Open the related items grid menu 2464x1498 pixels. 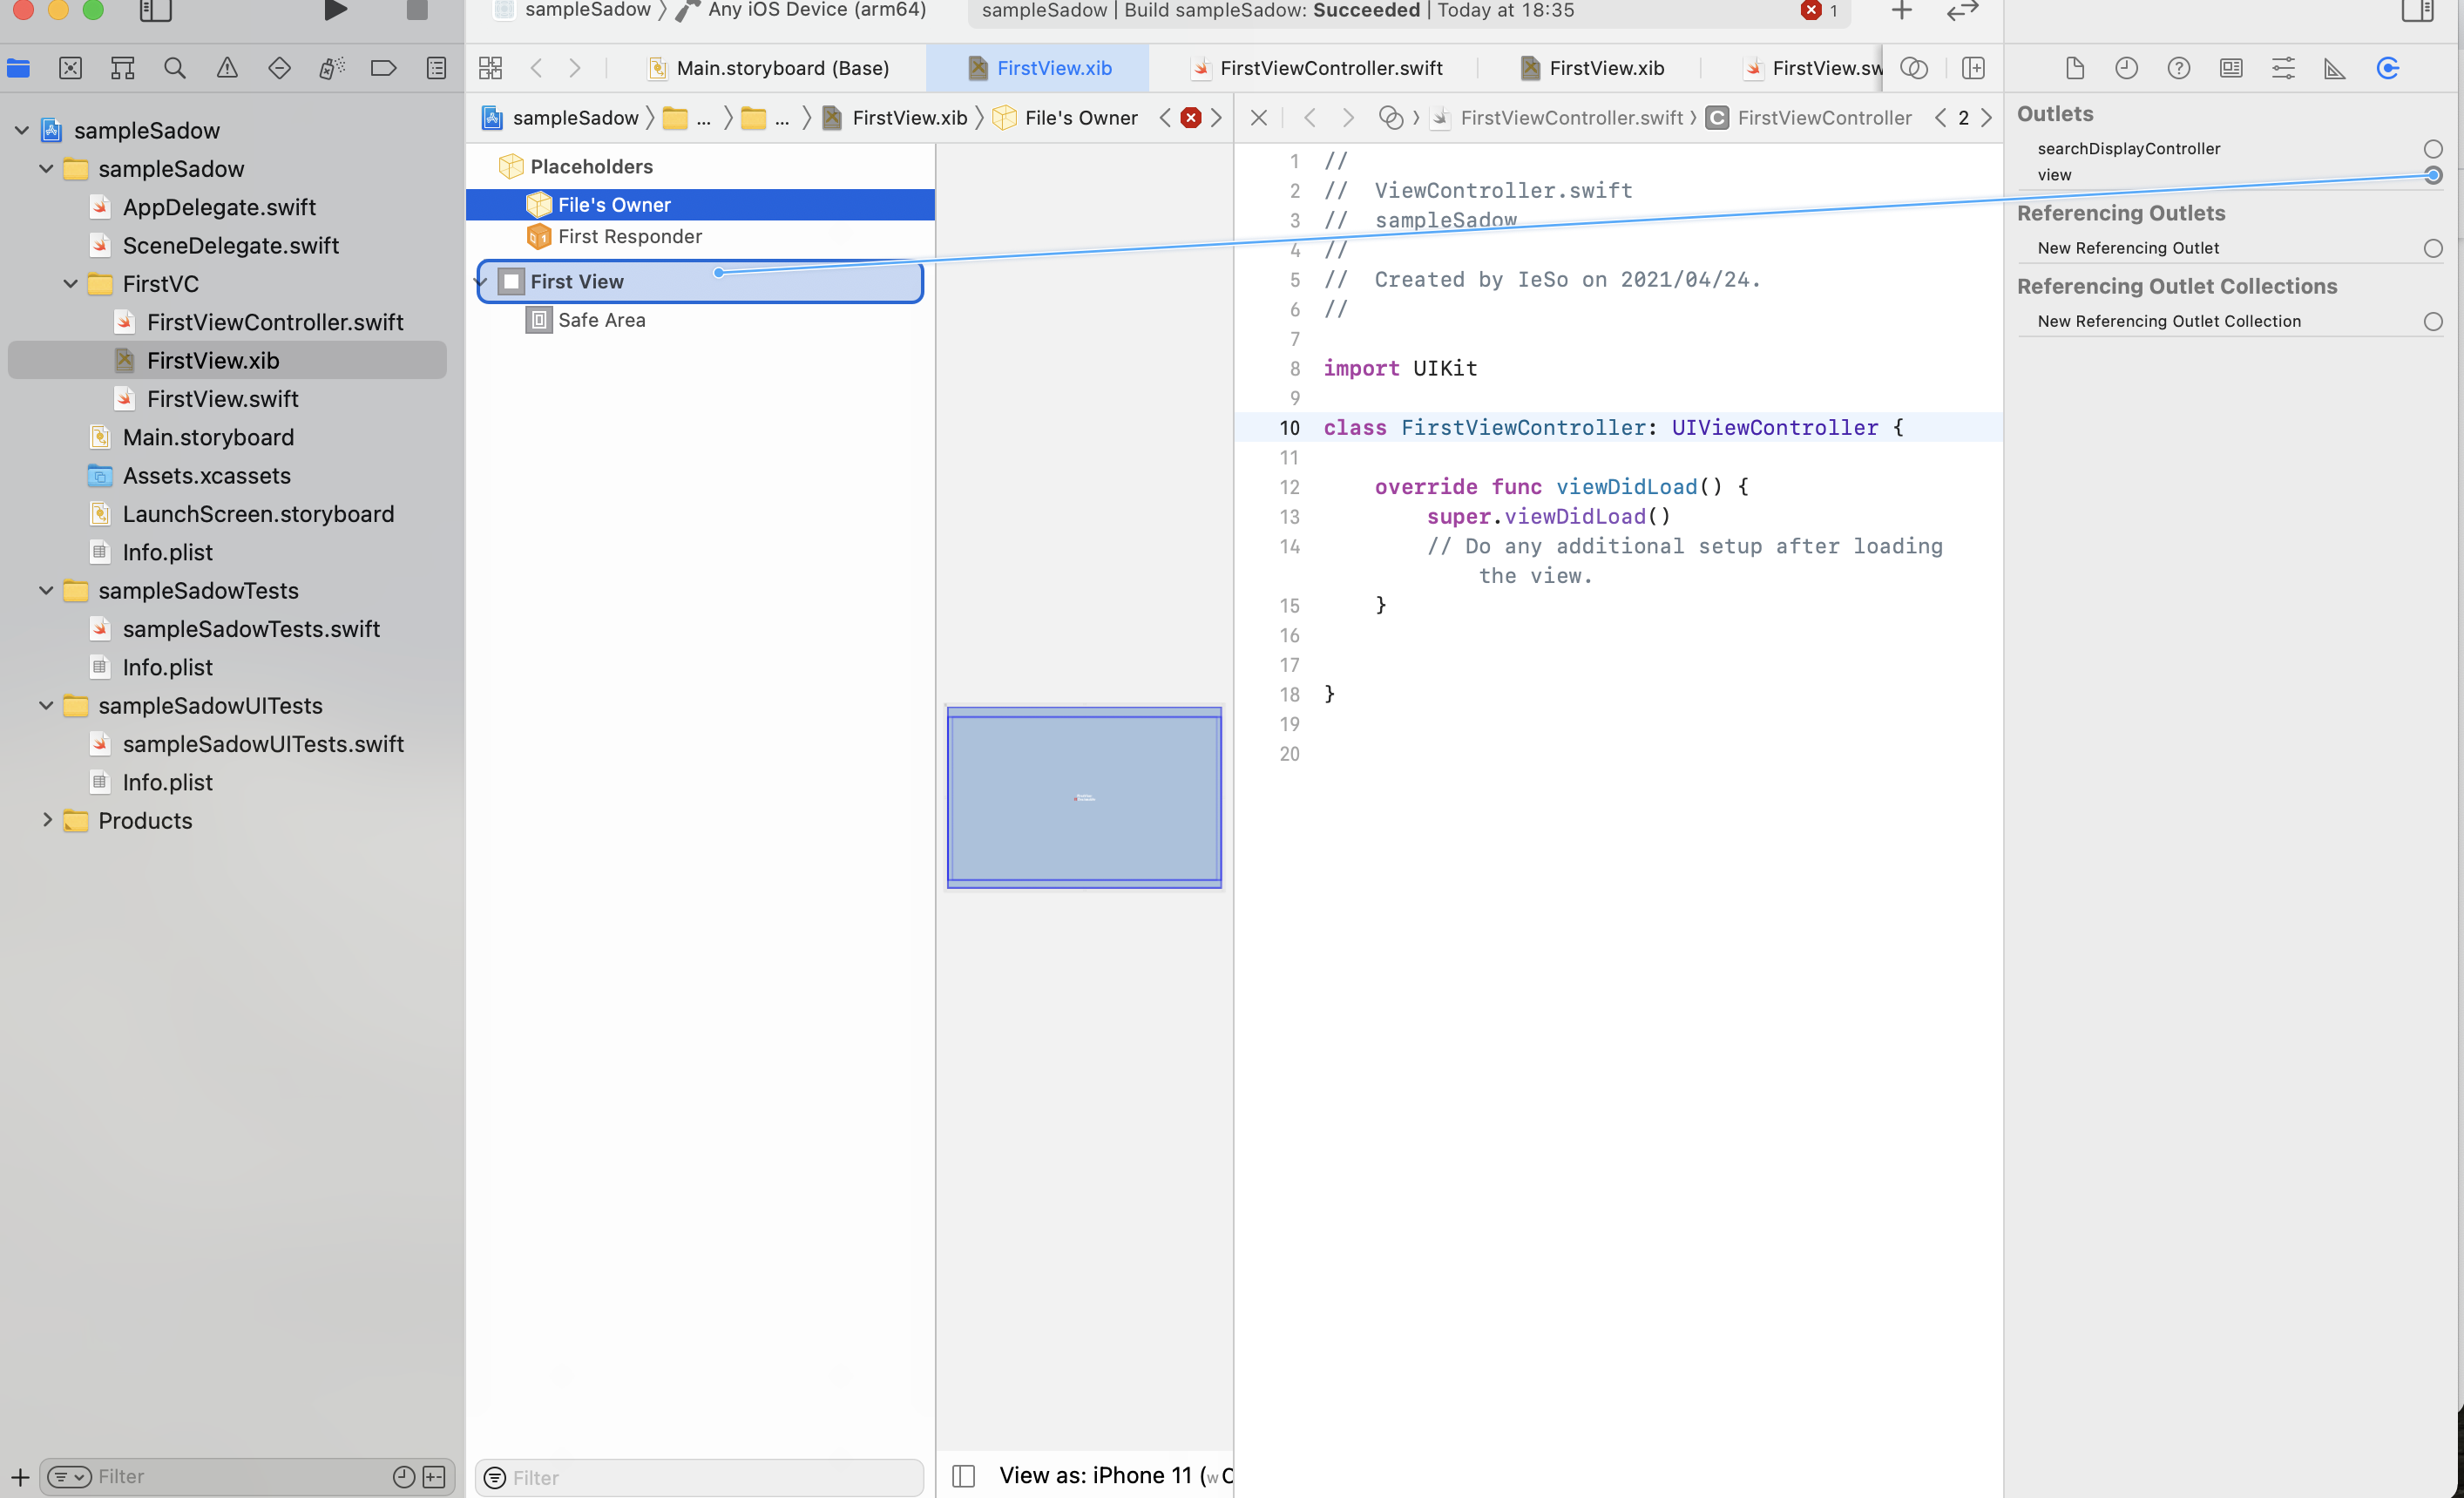pos(490,68)
